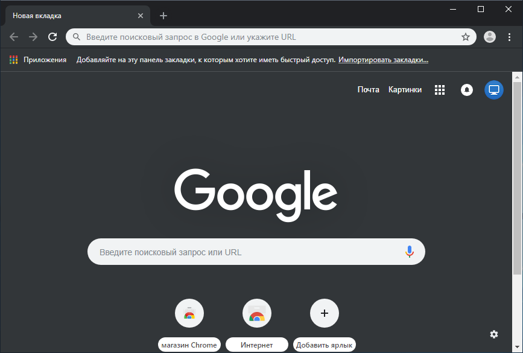
Task: Open Chrome's three-dot menu
Action: (x=509, y=37)
